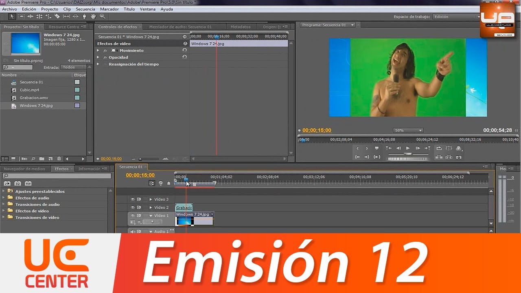Reset the Opacidad effect
This screenshot has height=293, width=521.
184,57
